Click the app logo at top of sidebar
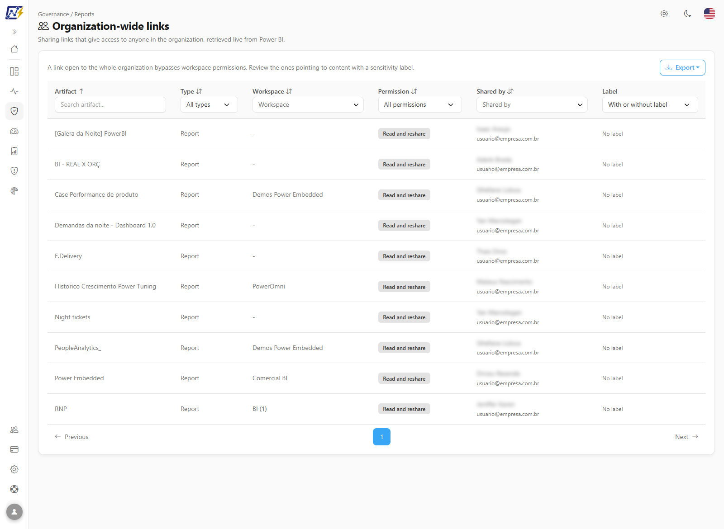This screenshot has height=529, width=724. pos(14,12)
